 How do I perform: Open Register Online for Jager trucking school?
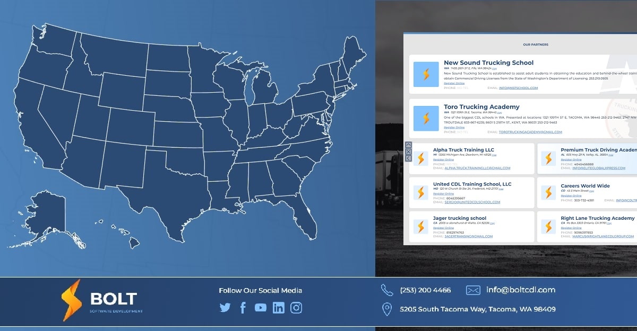point(444,228)
